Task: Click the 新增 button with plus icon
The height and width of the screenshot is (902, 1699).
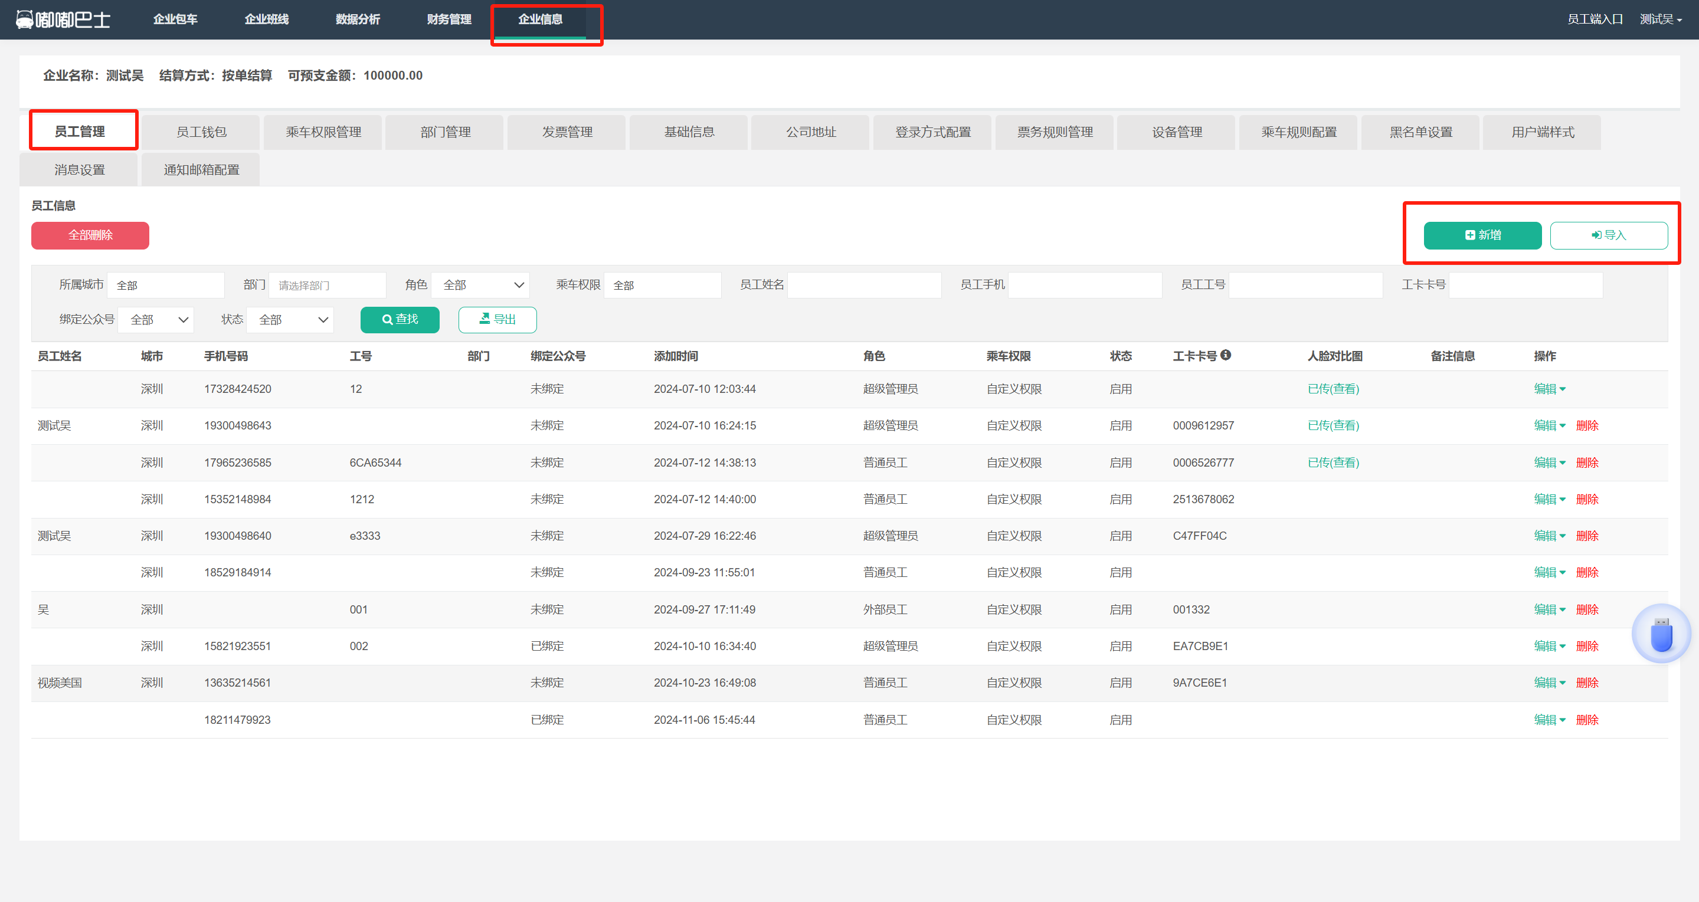Action: 1482,235
